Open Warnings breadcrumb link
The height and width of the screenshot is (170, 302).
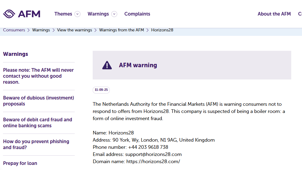[41, 30]
